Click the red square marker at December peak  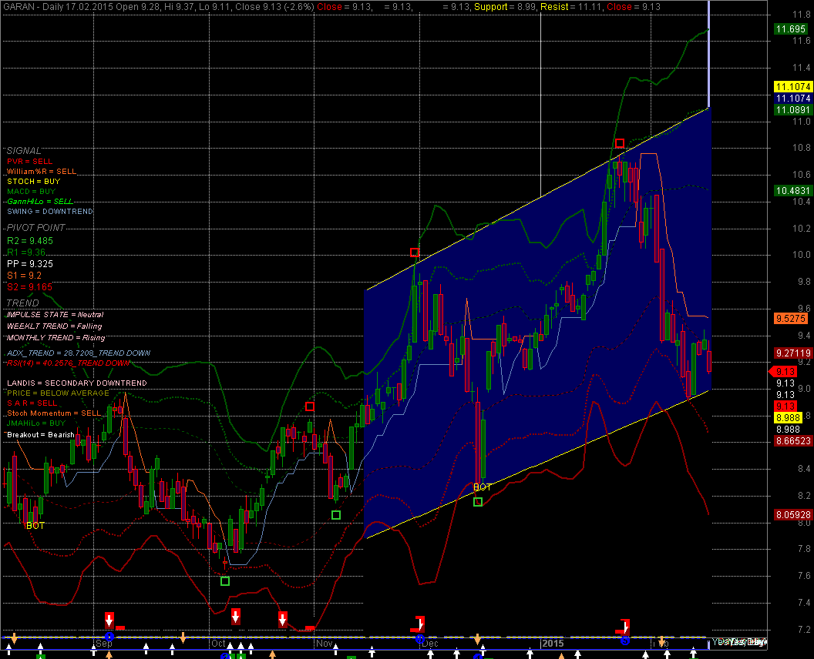click(415, 252)
